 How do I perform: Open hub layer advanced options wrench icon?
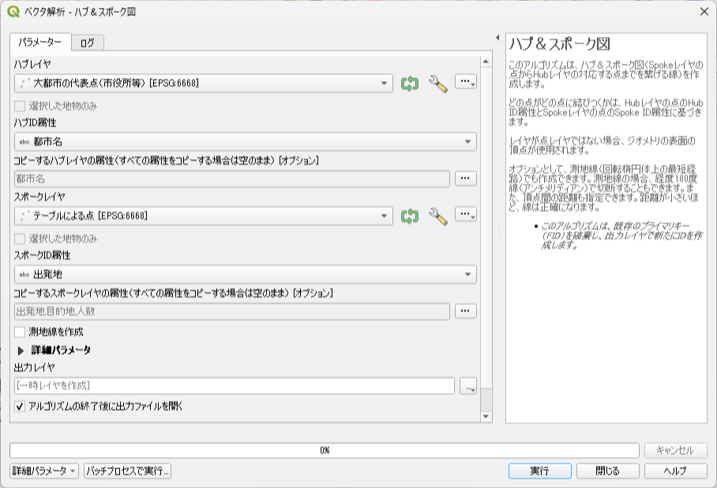[x=438, y=84]
